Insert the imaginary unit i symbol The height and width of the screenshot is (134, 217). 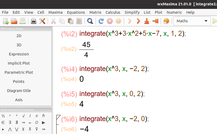coord(30,116)
